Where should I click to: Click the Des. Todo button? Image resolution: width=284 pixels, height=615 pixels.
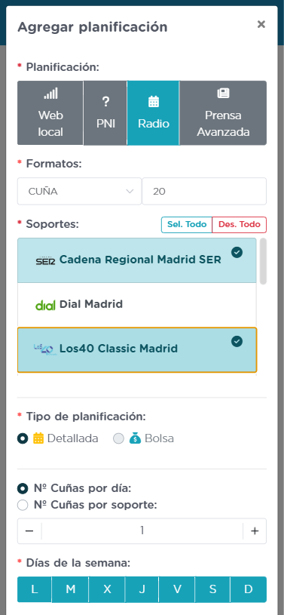tap(240, 224)
